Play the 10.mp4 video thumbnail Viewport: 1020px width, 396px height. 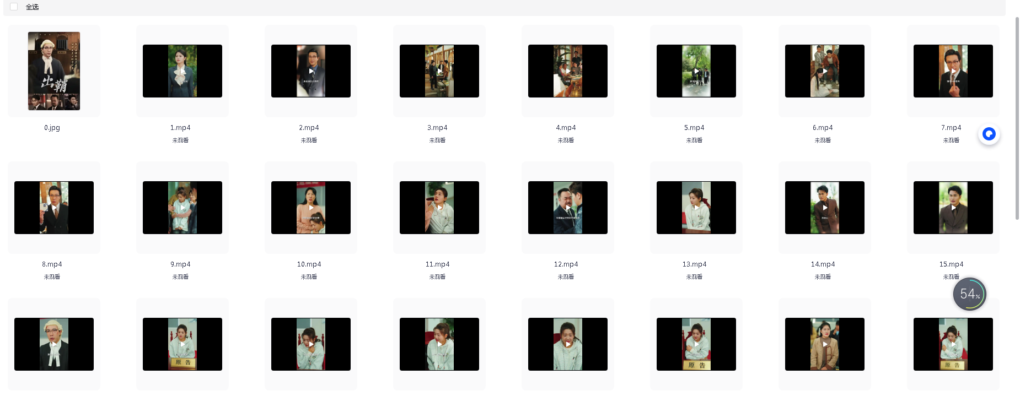(311, 208)
